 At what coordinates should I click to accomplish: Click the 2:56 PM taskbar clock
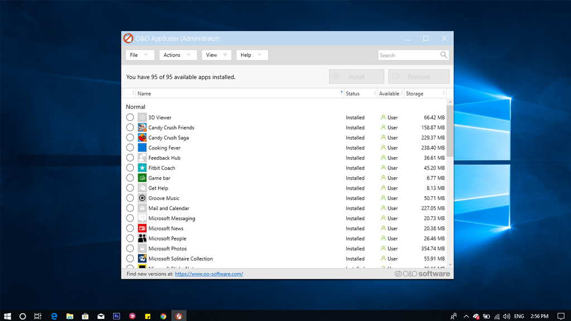point(539,317)
